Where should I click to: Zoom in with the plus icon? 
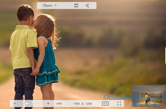(x=48, y=103)
